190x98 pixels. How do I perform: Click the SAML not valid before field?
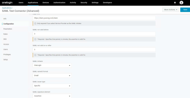click(94, 34)
